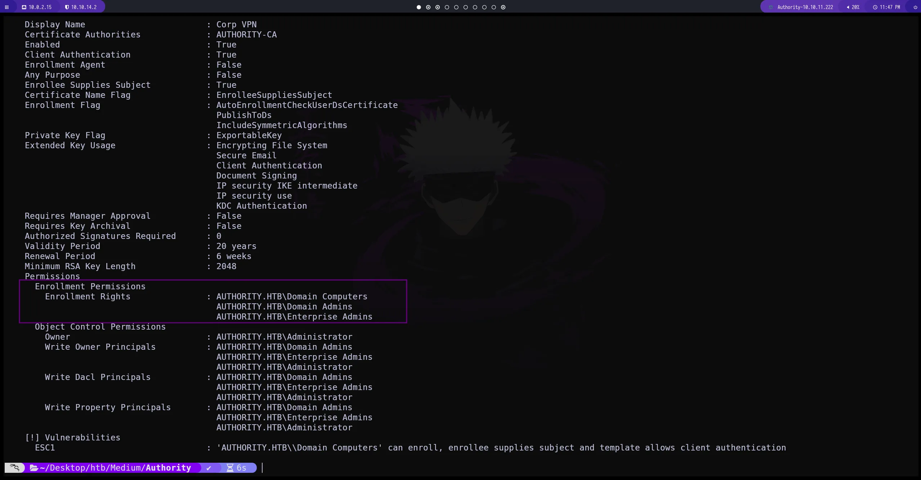Viewport: 921px width, 480px height.
Task: Click the target cube icon beside Authority-10.10.11.222
Action: (771, 7)
